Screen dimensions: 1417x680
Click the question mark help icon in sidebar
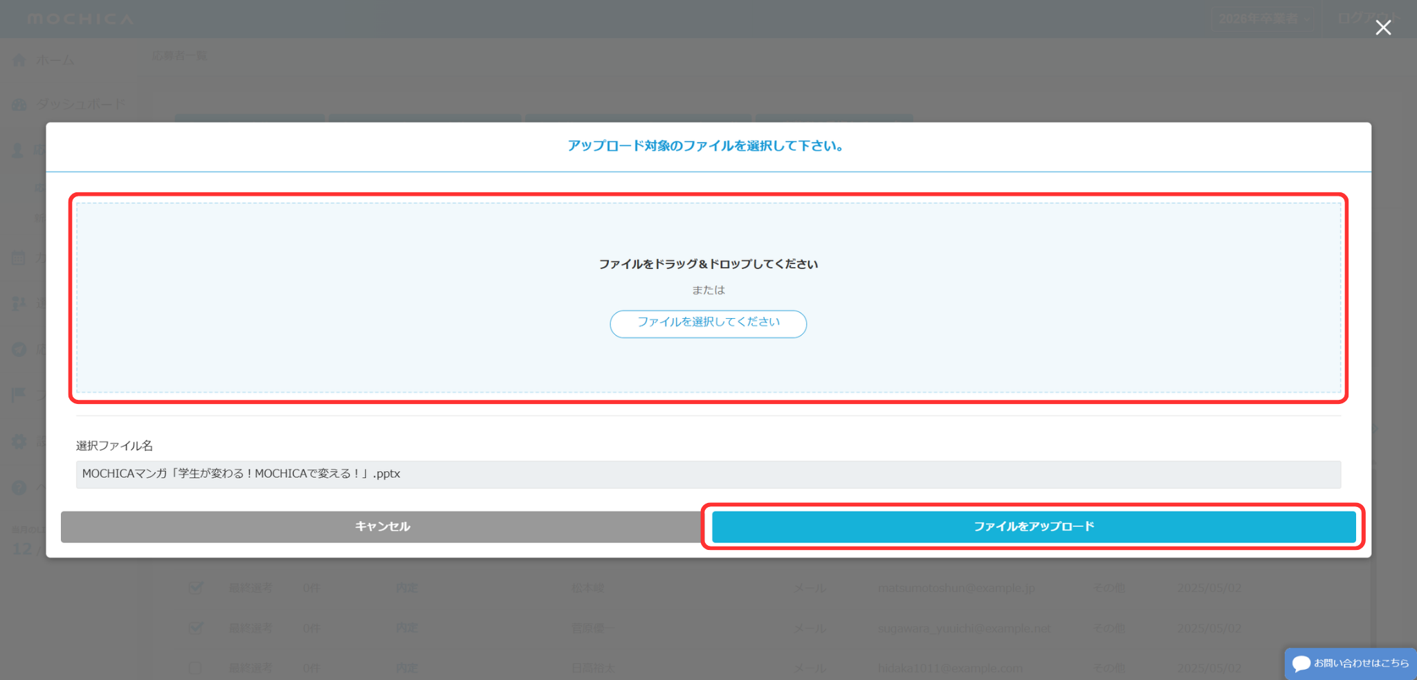(19, 488)
